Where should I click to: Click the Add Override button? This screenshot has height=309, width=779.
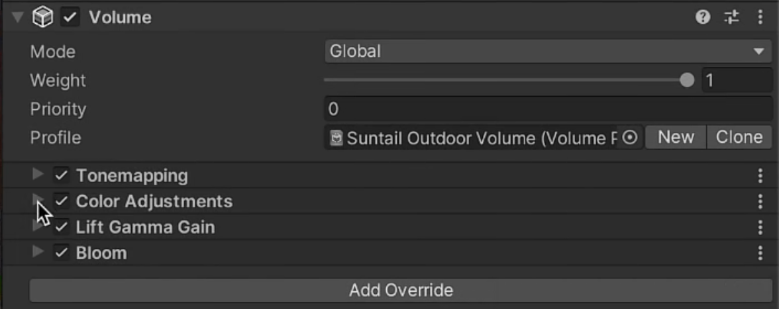[401, 290]
